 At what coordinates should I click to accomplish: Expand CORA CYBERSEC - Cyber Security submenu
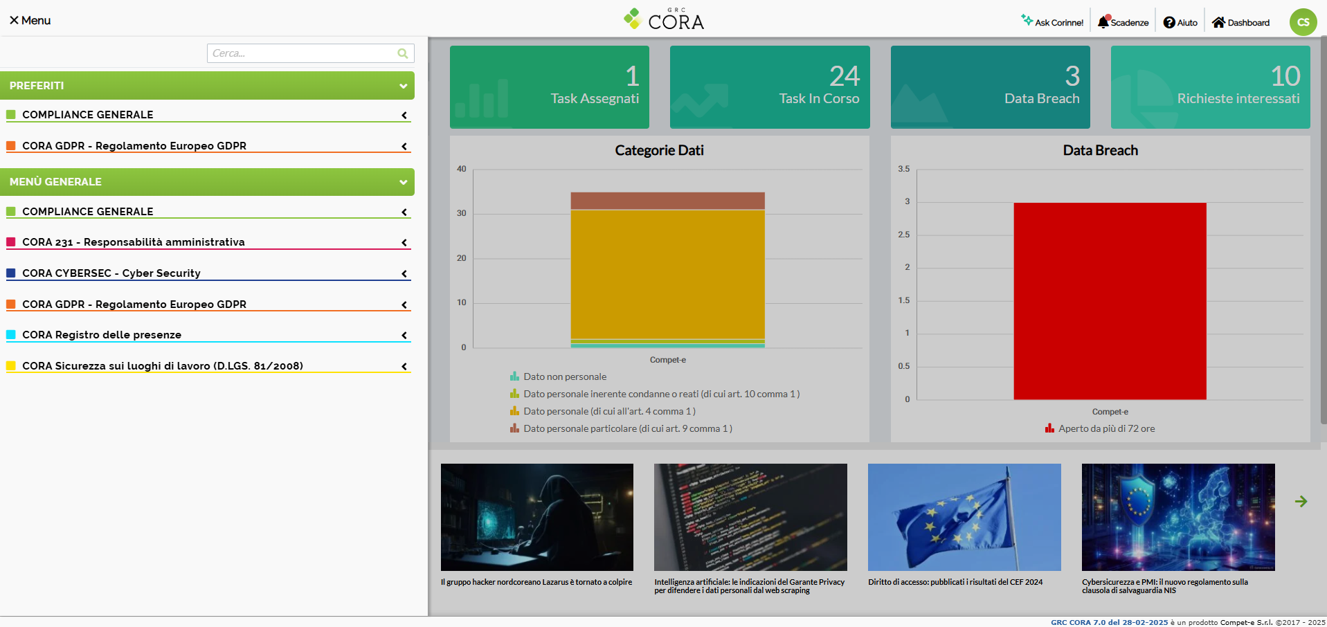pyautogui.click(x=404, y=273)
